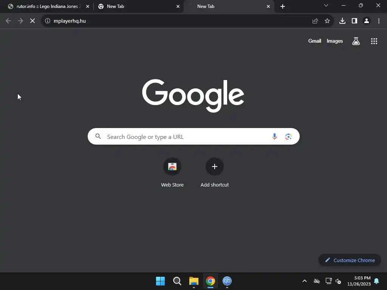
Task: Open the Web Store shortcut
Action: click(172, 173)
